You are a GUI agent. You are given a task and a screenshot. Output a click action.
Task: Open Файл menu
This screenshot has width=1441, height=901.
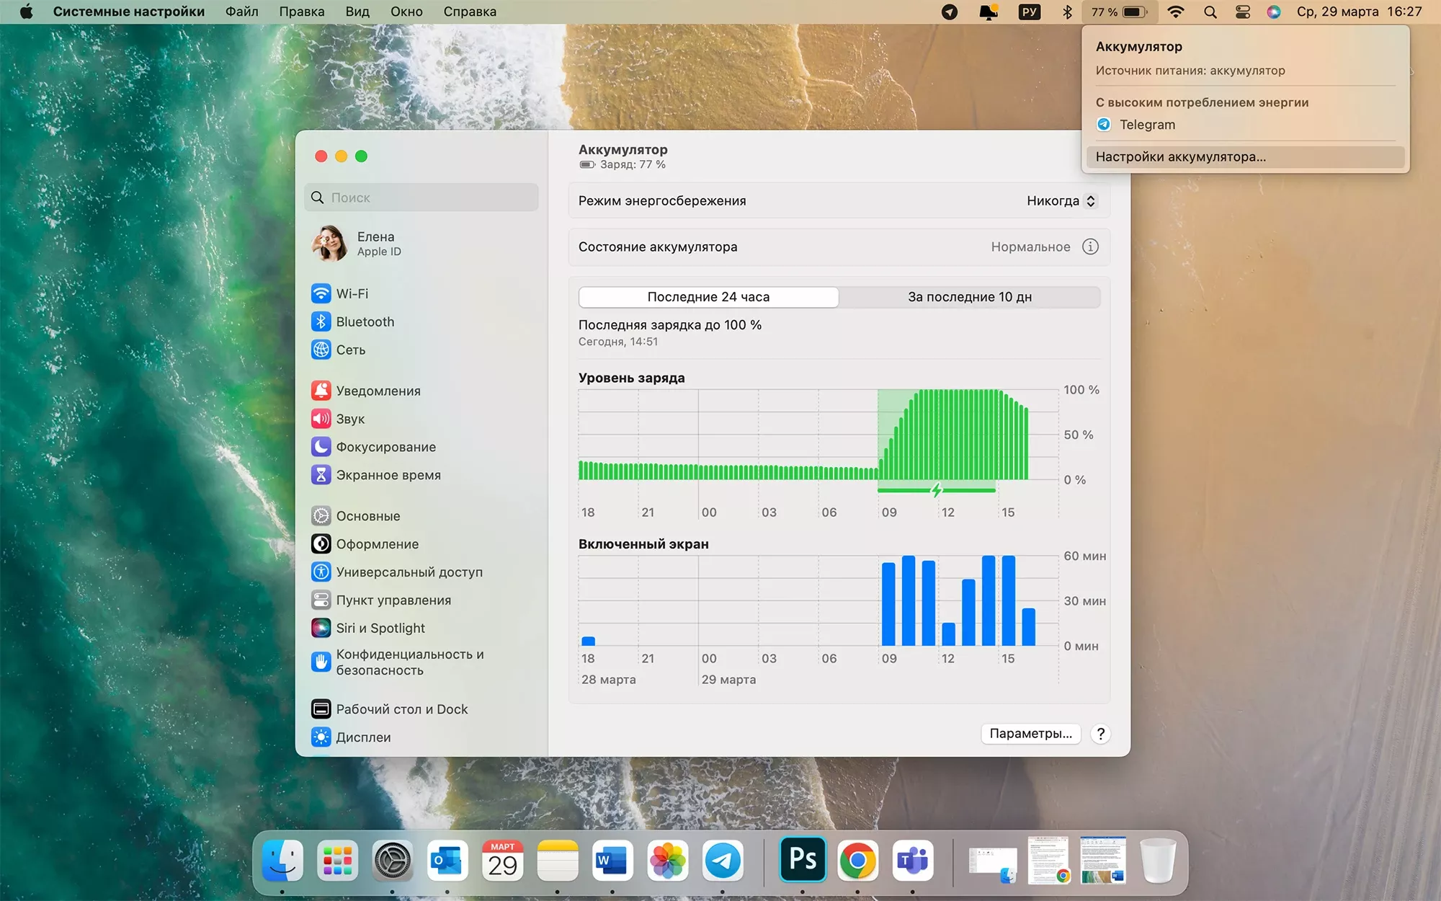point(242,12)
